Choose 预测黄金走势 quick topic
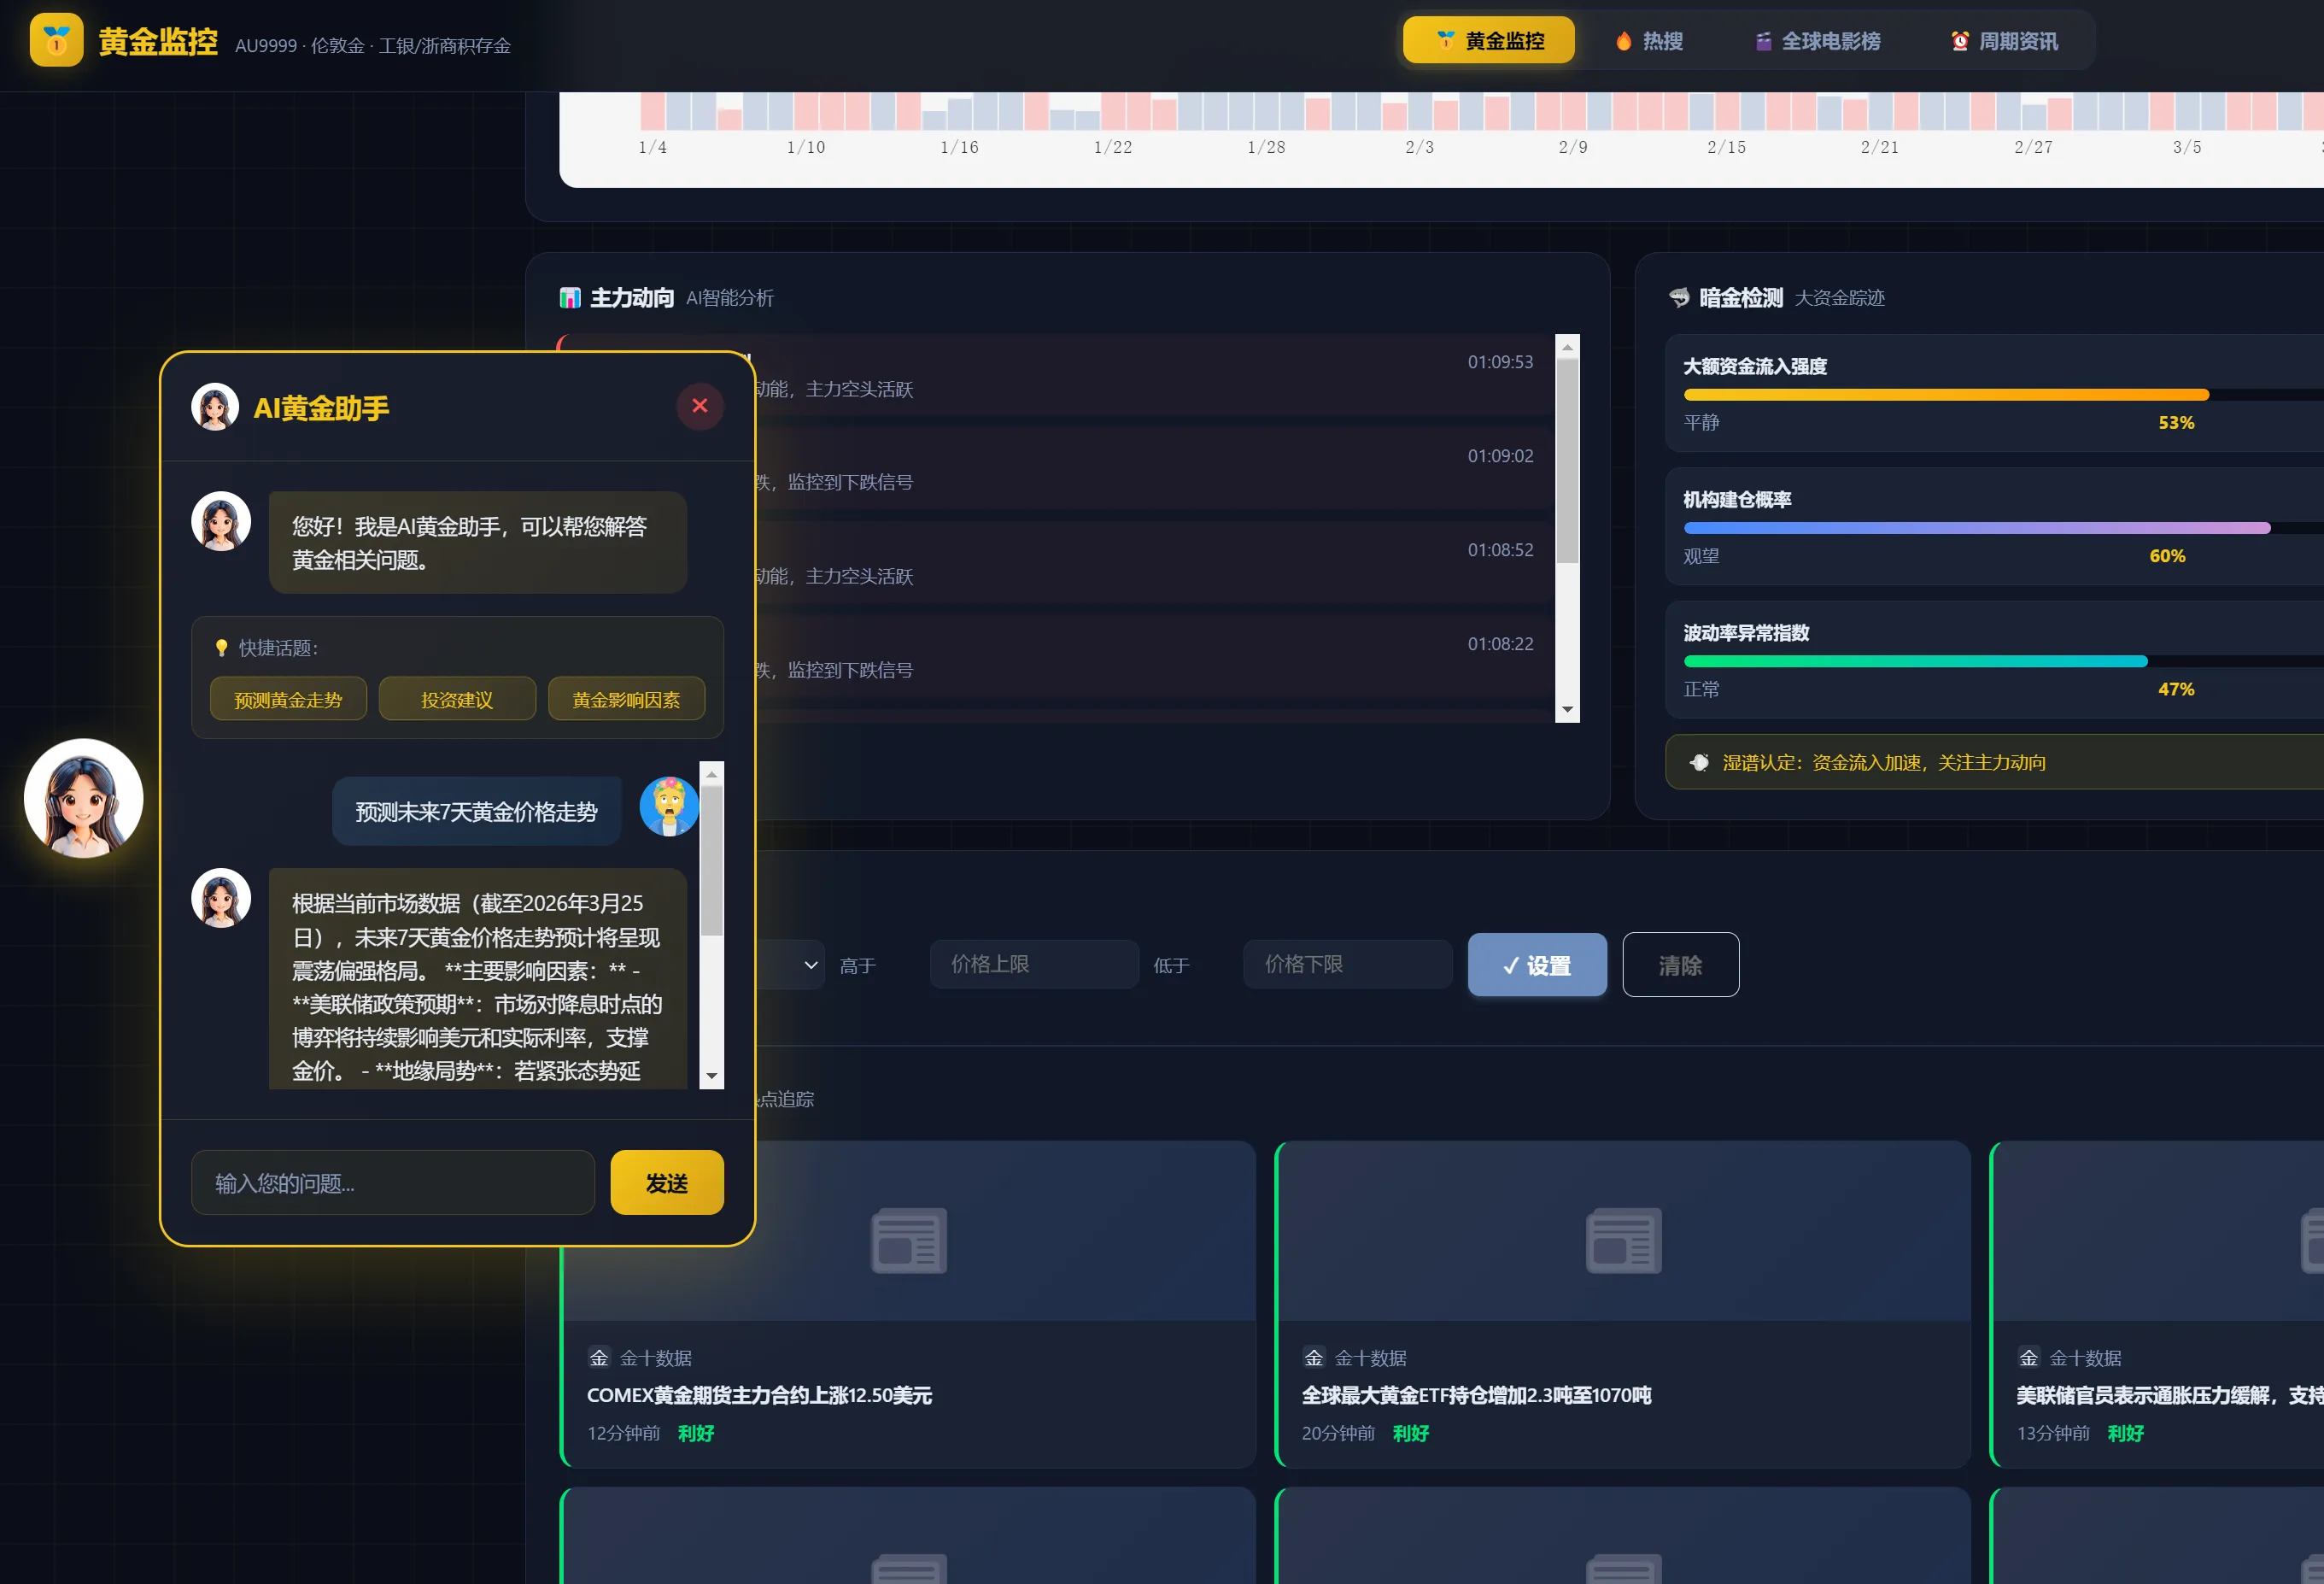 coord(288,700)
